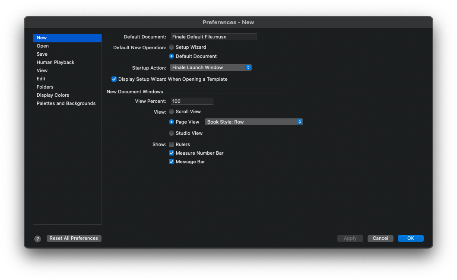Uncheck Display Setup Wizard When Opening a Template

pos(114,79)
